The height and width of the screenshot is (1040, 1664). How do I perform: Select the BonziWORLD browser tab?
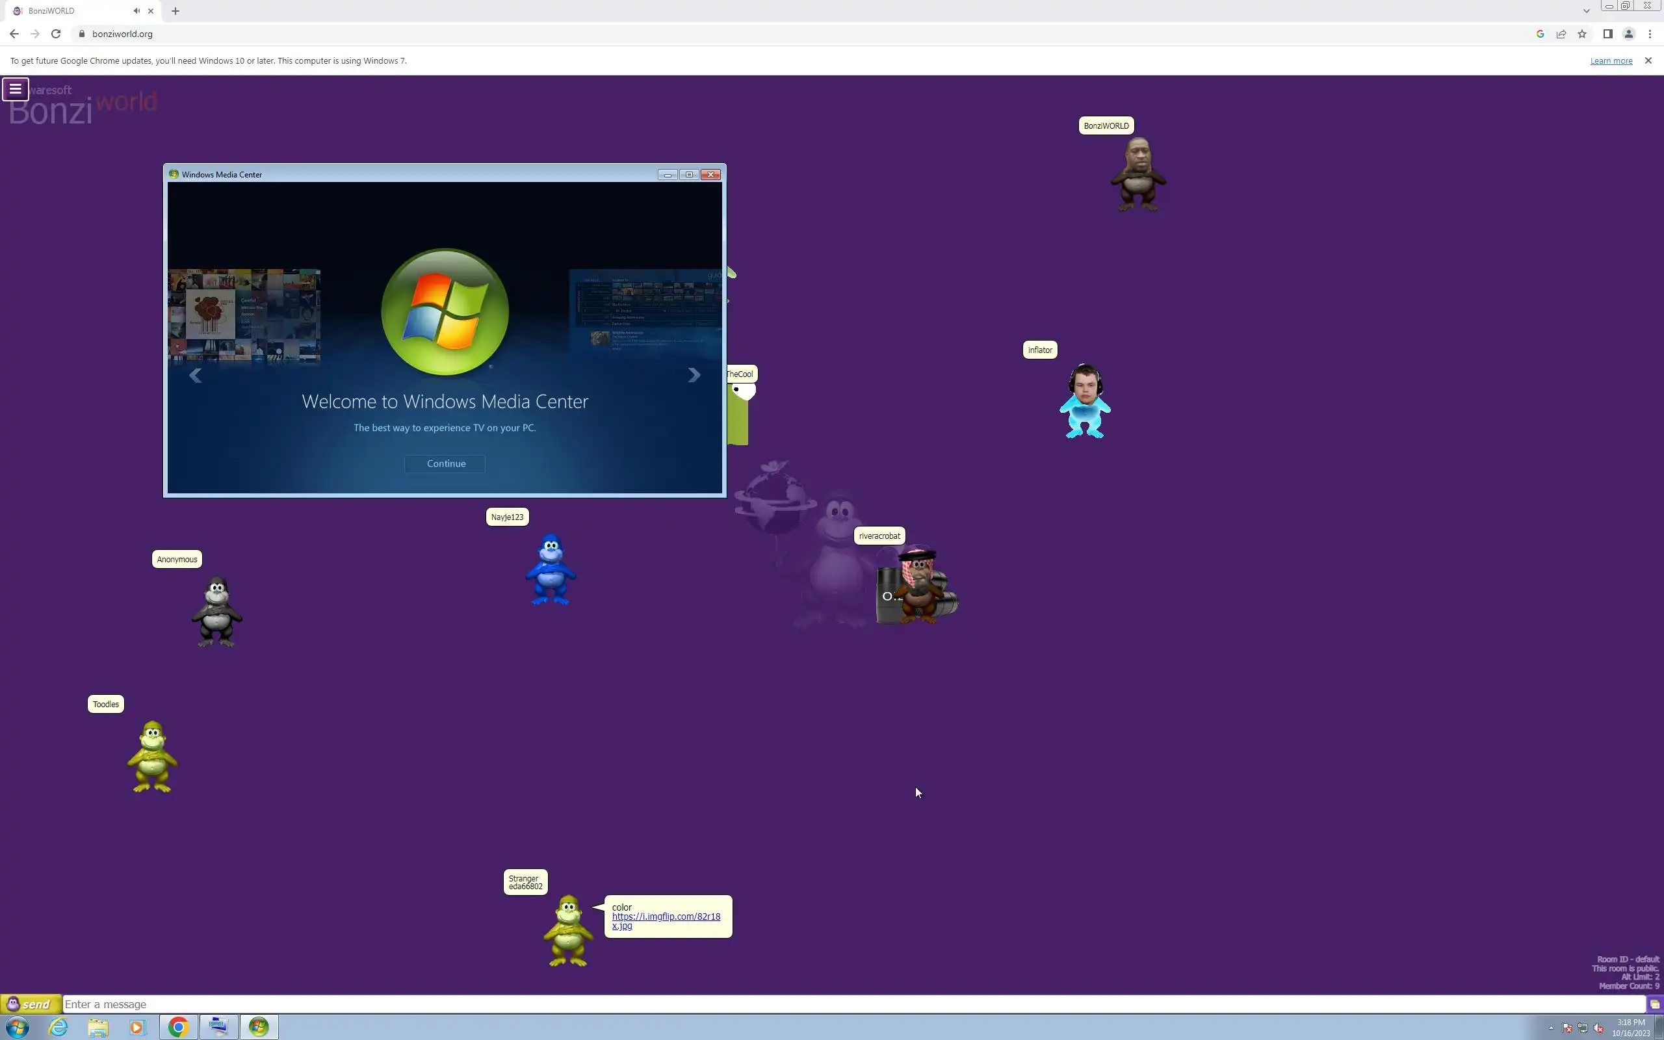point(69,11)
